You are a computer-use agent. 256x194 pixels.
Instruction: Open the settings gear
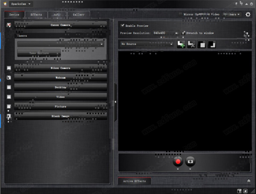coord(248,15)
